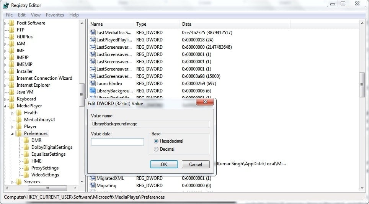Select the Decimal base option

point(156,149)
